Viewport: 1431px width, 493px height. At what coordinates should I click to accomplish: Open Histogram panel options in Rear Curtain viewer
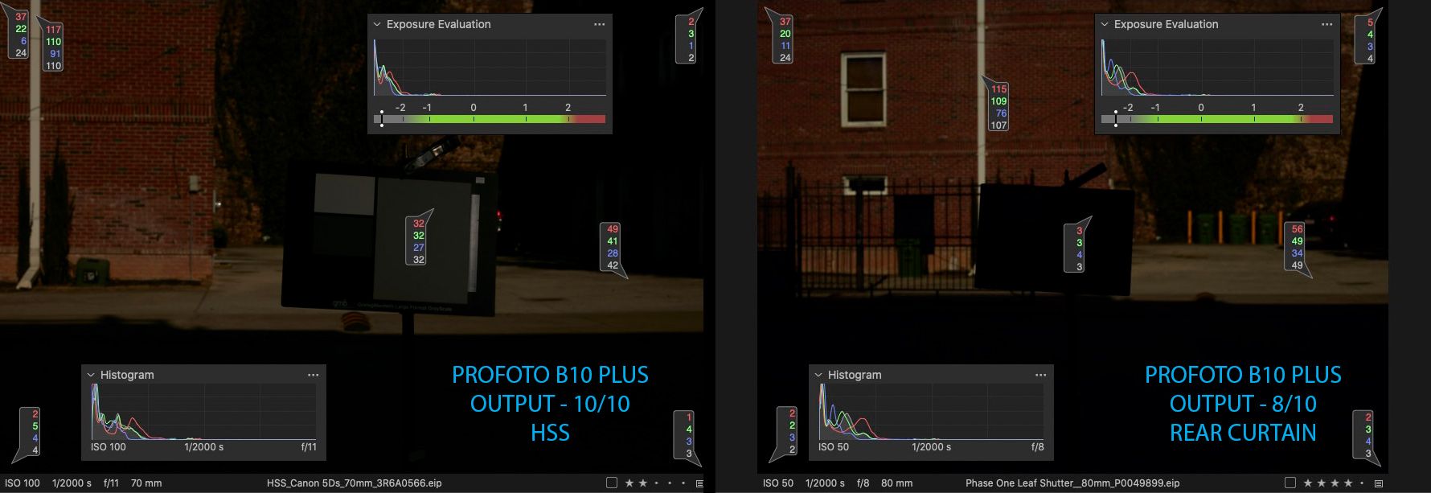(1040, 376)
